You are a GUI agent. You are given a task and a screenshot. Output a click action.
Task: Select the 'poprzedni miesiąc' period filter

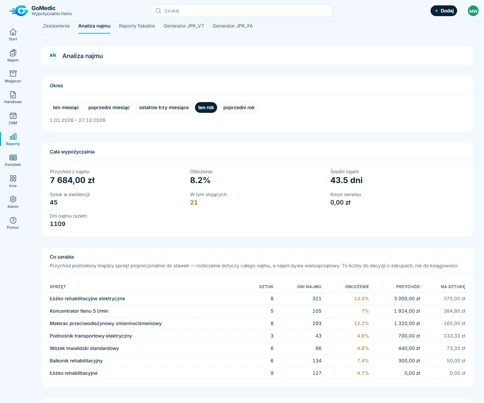tap(109, 107)
